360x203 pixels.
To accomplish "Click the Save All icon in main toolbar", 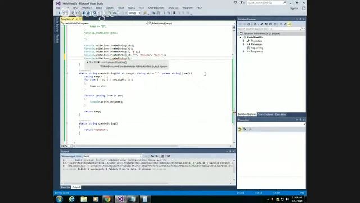I will (x=88, y=13).
